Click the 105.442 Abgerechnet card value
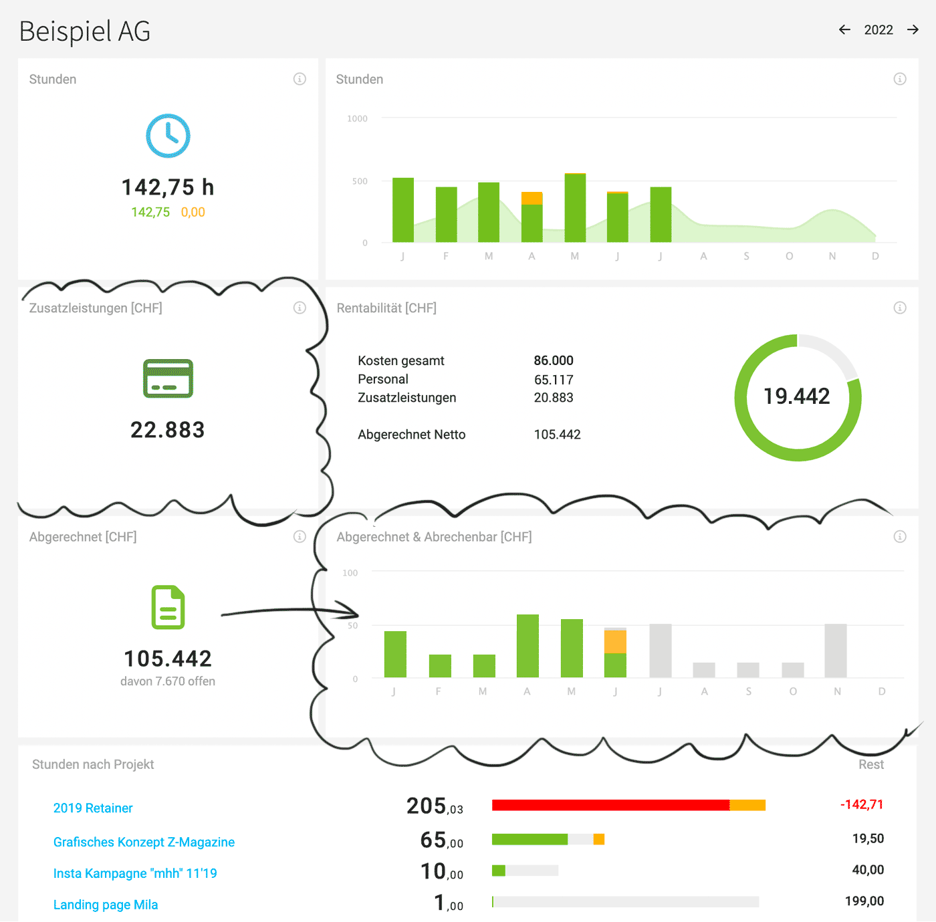This screenshot has height=922, width=936. point(168,659)
